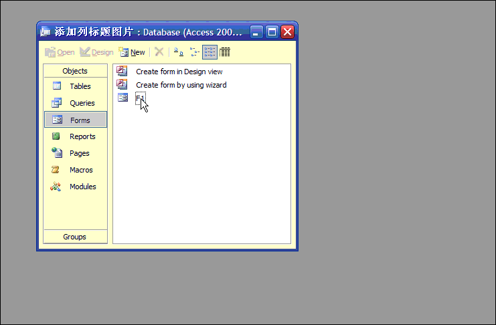Minimize the Database window
The image size is (496, 325).
click(256, 32)
